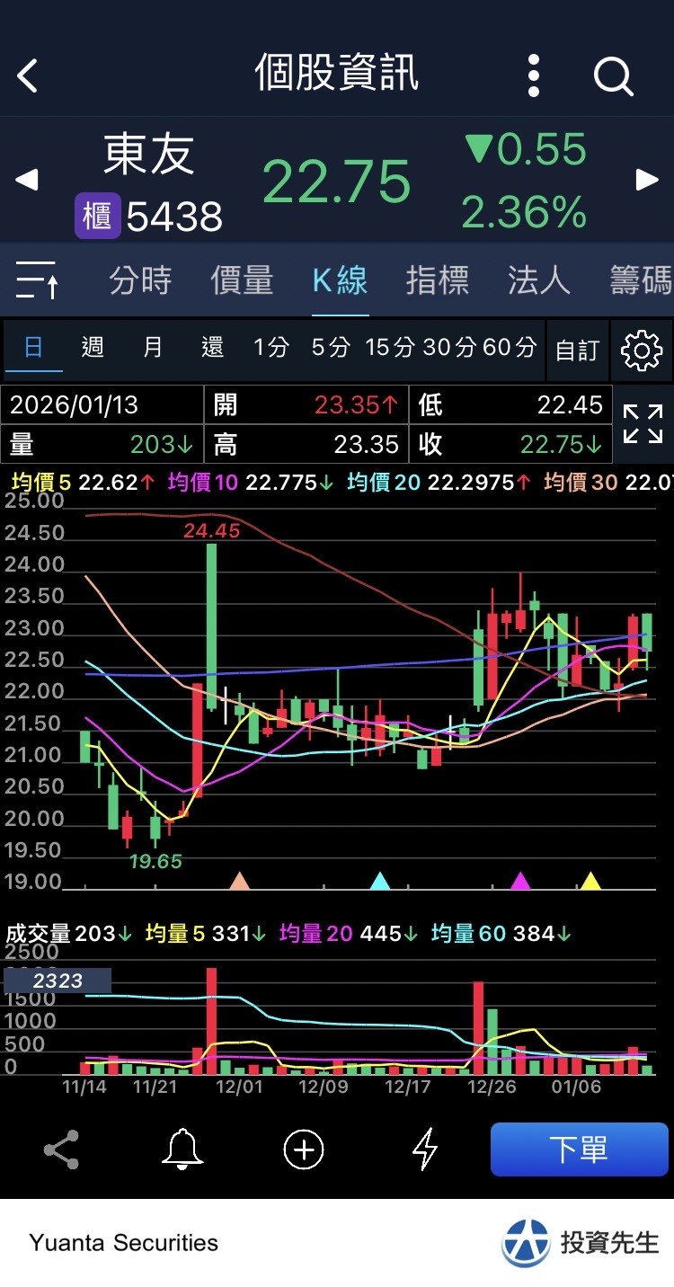
Task: Go to previous stock arrow
Action: (27, 180)
